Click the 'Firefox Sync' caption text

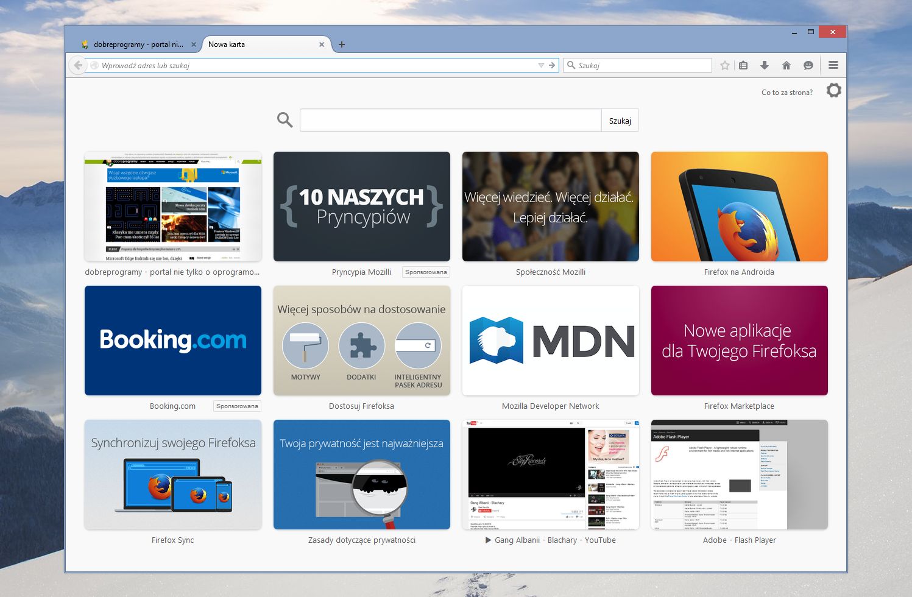(173, 540)
